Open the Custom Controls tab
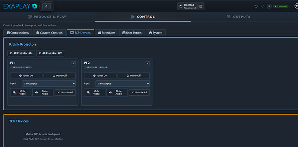Viewport: 298px width, 147px height. click(50, 33)
